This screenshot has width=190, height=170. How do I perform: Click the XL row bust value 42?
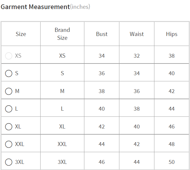click(102, 127)
